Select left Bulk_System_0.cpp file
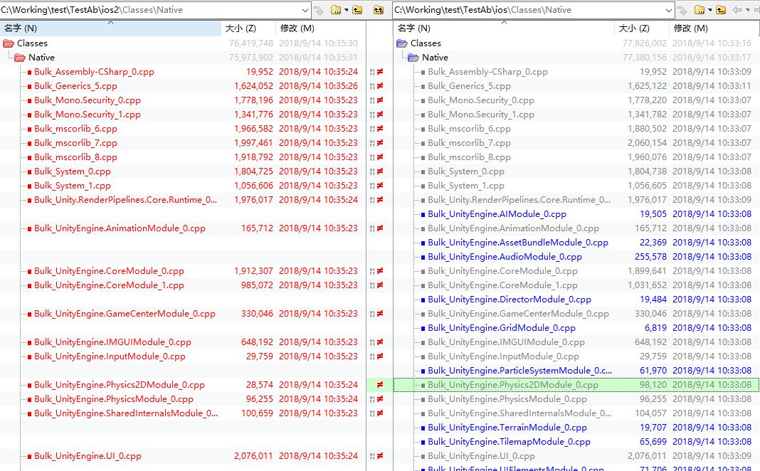The height and width of the screenshot is (471, 760). [x=72, y=171]
